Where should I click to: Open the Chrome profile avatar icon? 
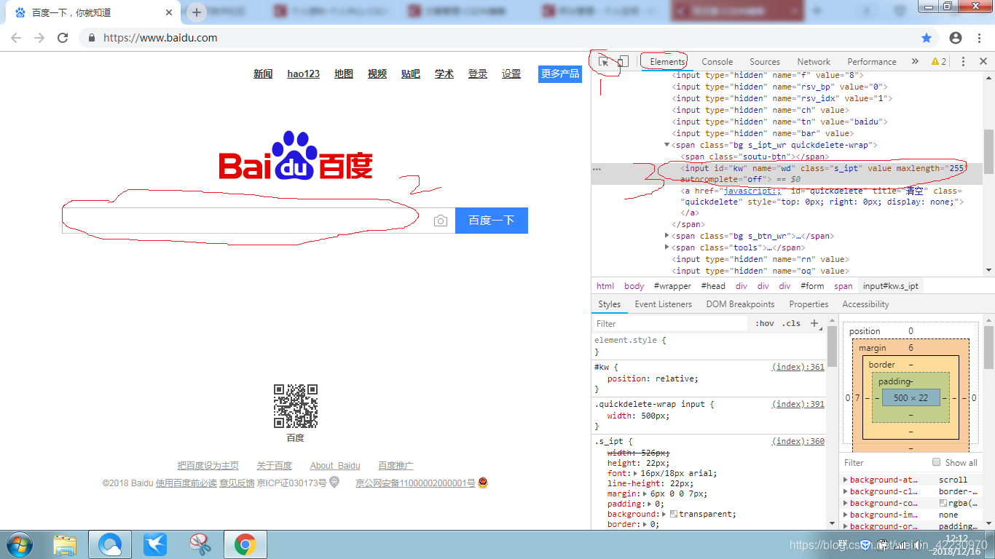956,38
